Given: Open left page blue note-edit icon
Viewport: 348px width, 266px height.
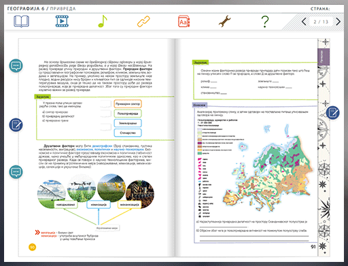Looking at the screenshot, I should pos(16,124).
